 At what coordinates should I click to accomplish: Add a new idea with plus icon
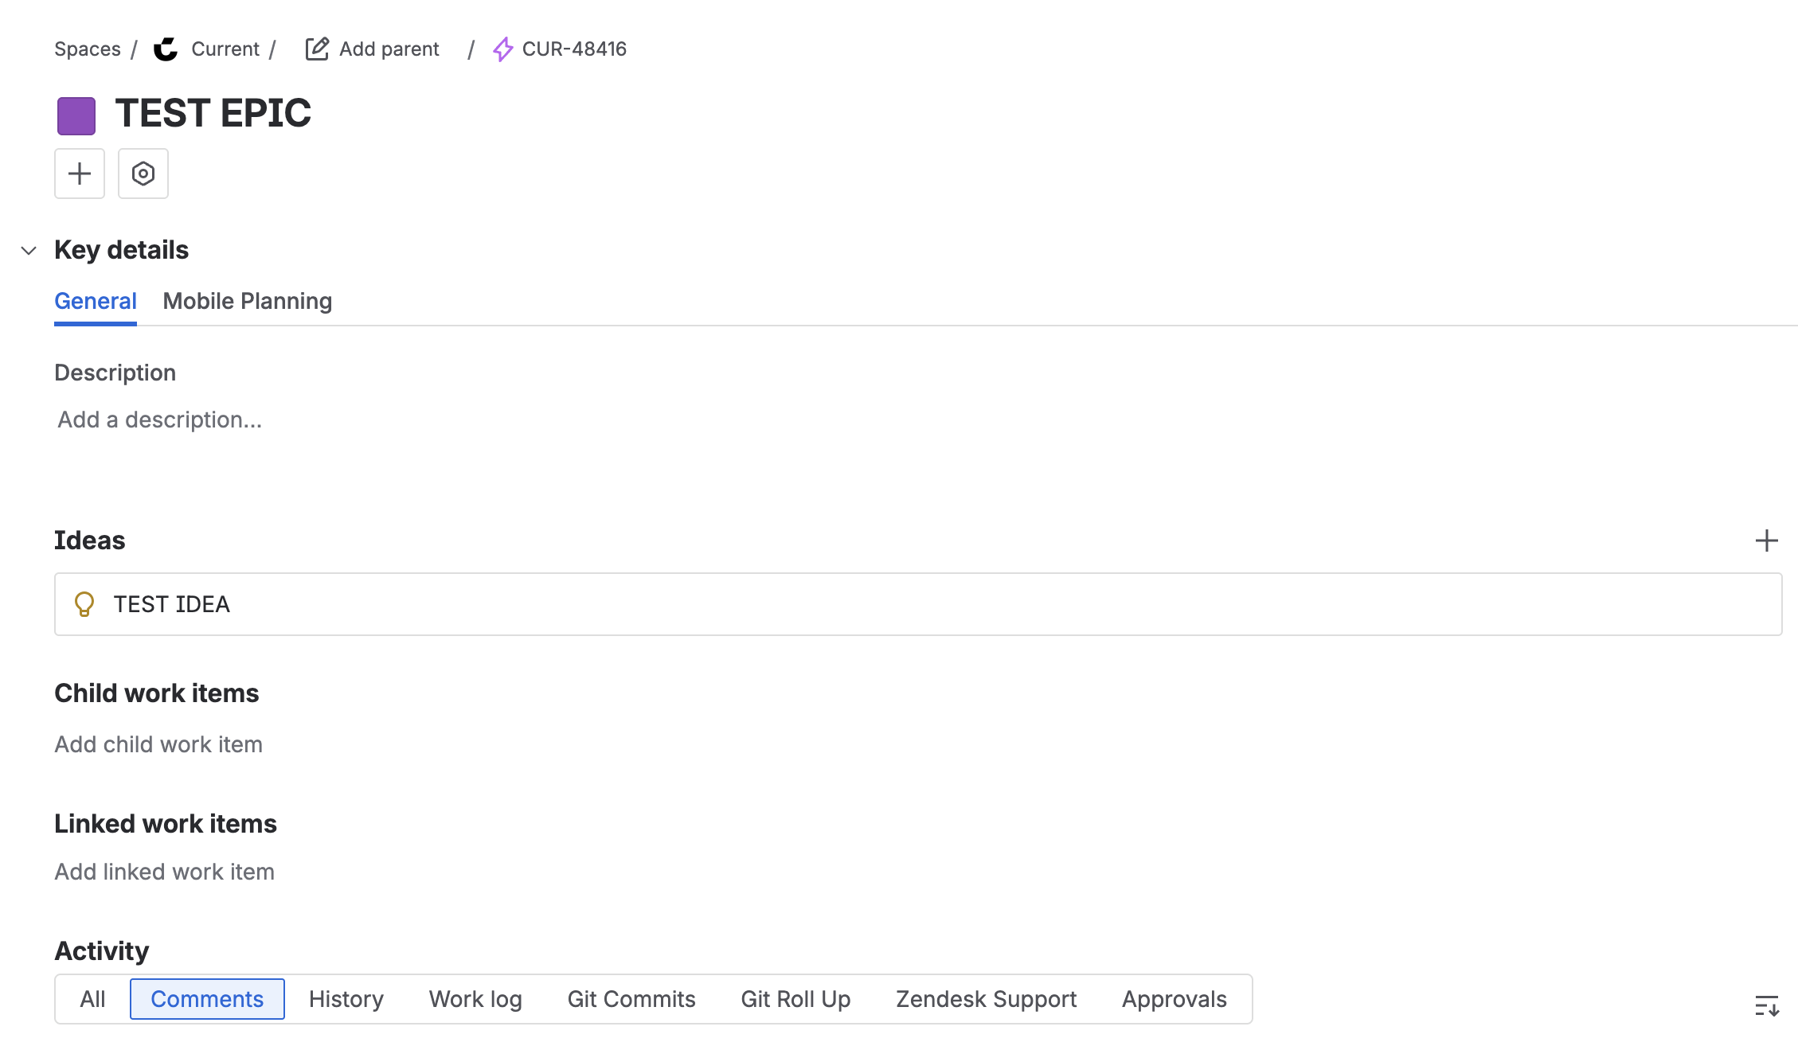[1767, 541]
